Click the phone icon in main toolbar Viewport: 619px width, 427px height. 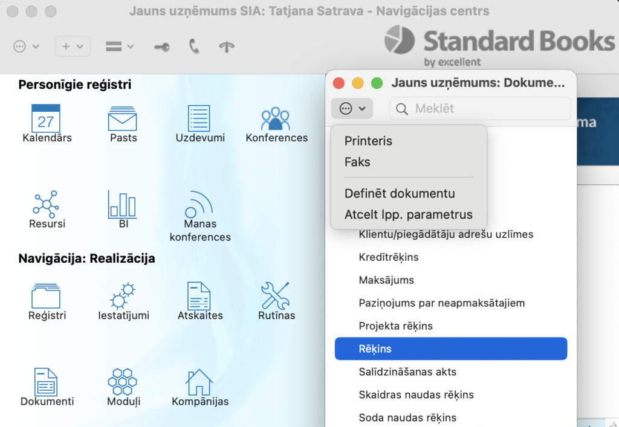point(194,47)
